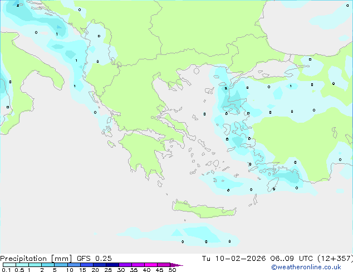353x272 pixels.
Task: Click the weatheronline.co.uk copyright link
Action: click(x=306, y=267)
